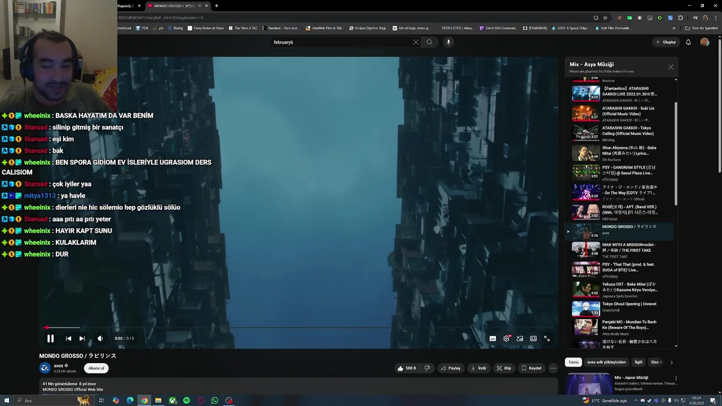The width and height of the screenshot is (722, 406).
Task: Show hidden bookmarks with chevron
Action: pos(673,28)
